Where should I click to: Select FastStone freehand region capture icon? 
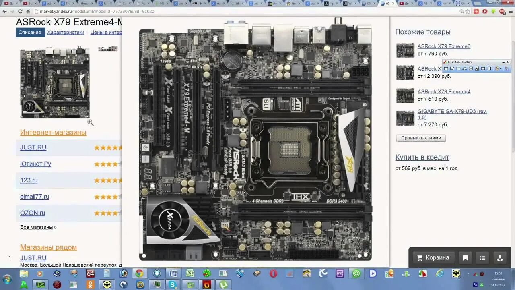(465, 69)
